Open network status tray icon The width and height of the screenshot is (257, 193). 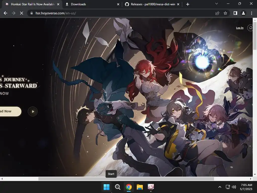228,187
